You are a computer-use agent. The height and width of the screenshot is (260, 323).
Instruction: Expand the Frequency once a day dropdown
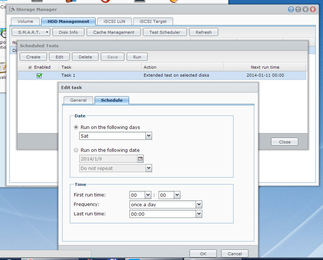point(199,204)
